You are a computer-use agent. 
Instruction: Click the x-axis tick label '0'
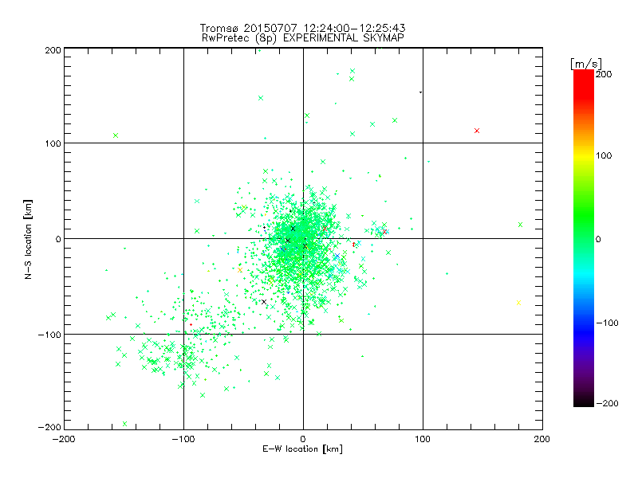click(303, 439)
